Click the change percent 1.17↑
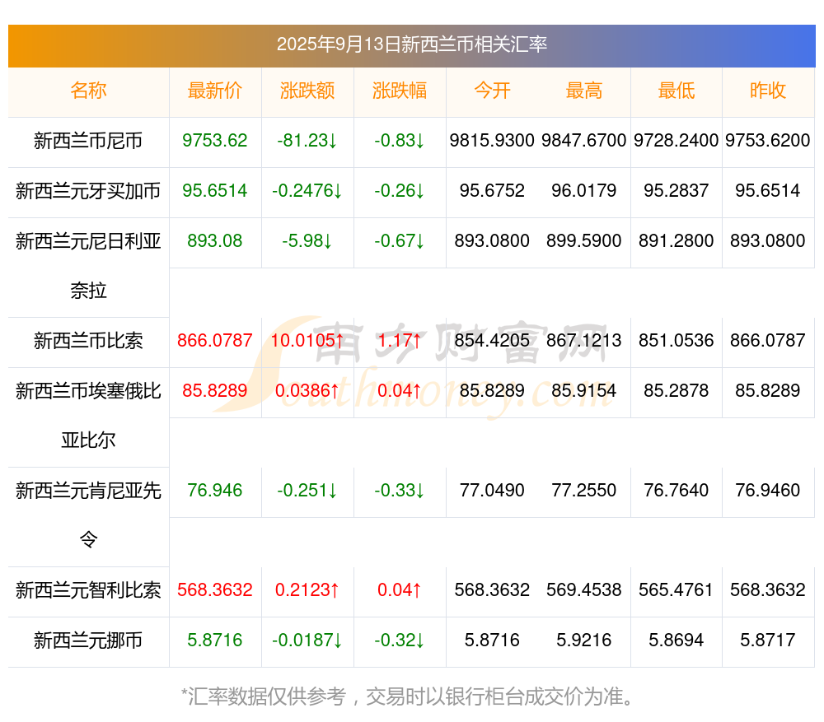The image size is (824, 722). (x=400, y=340)
